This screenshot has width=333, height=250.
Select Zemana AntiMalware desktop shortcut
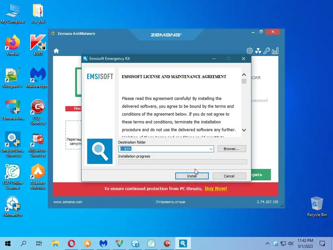[13, 110]
